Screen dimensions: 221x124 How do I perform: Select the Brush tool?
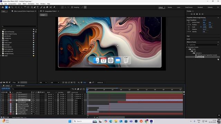[41, 7]
